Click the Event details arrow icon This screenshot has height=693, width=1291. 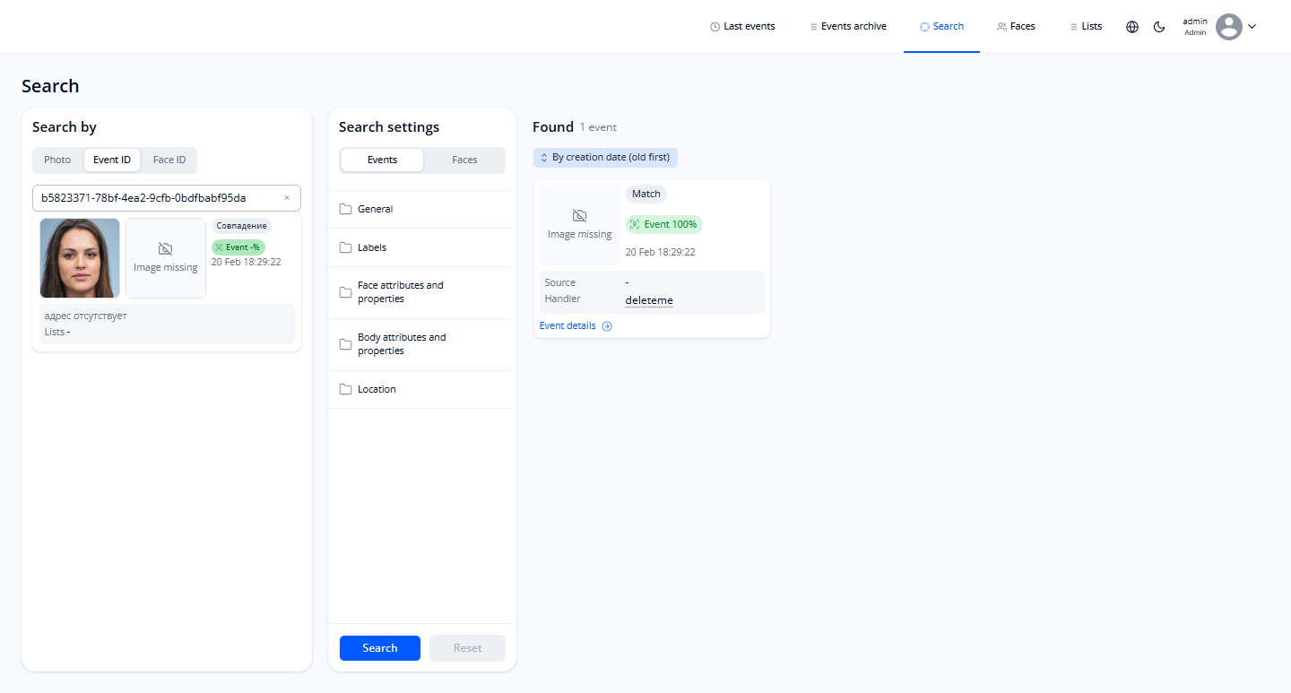tap(607, 325)
